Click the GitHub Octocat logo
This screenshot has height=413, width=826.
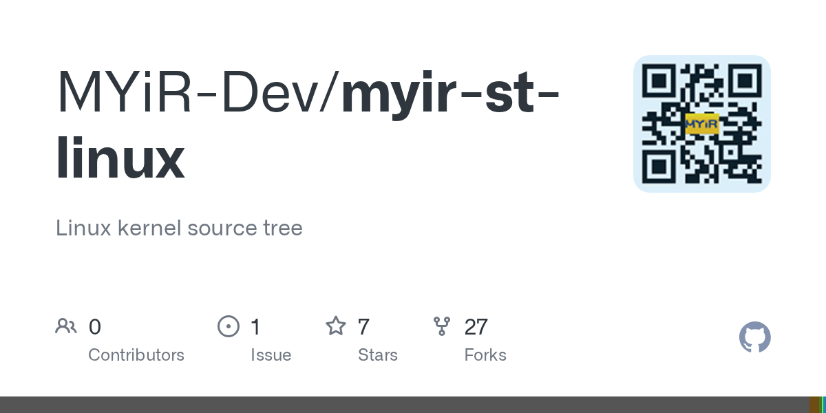pyautogui.click(x=754, y=337)
